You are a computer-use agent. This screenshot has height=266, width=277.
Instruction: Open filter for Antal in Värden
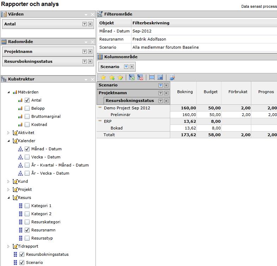(x=85, y=24)
